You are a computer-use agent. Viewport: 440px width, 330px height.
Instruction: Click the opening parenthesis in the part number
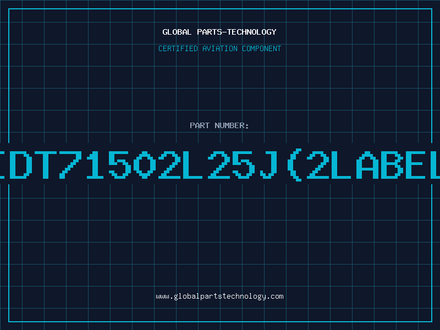coord(295,164)
